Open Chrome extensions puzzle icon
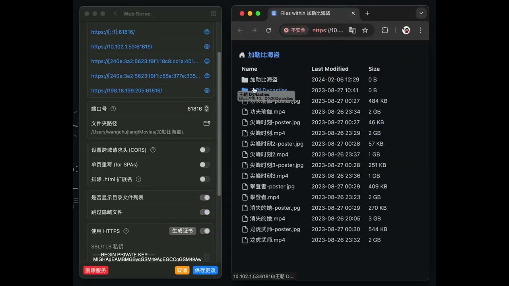 385,30
